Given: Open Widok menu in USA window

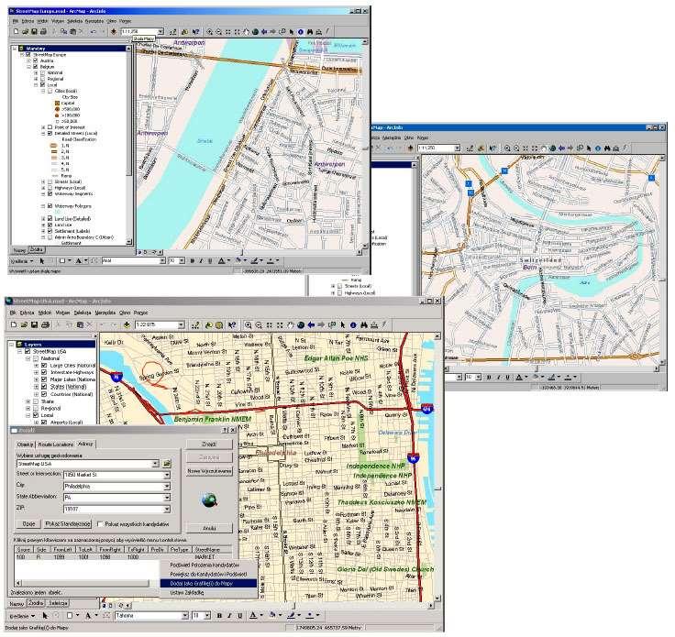Looking at the screenshot, I should [x=45, y=313].
